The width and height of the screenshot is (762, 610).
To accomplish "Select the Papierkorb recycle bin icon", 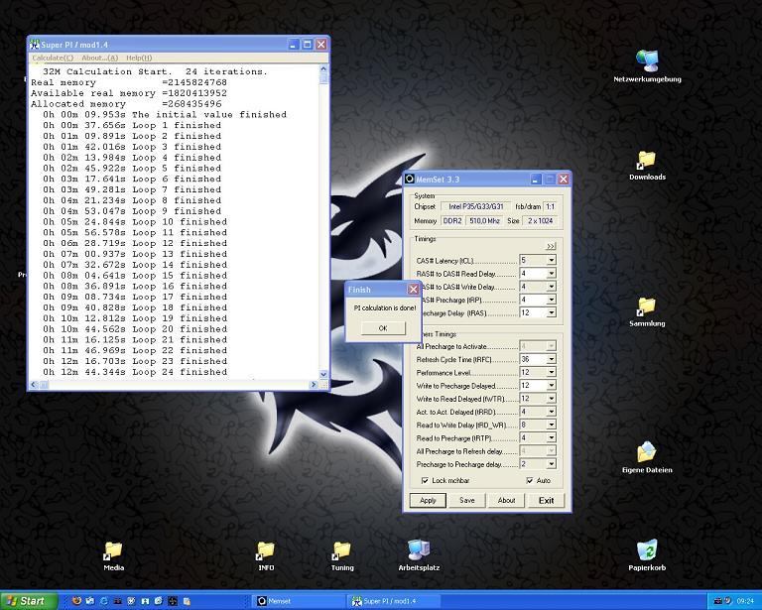I will point(647,555).
